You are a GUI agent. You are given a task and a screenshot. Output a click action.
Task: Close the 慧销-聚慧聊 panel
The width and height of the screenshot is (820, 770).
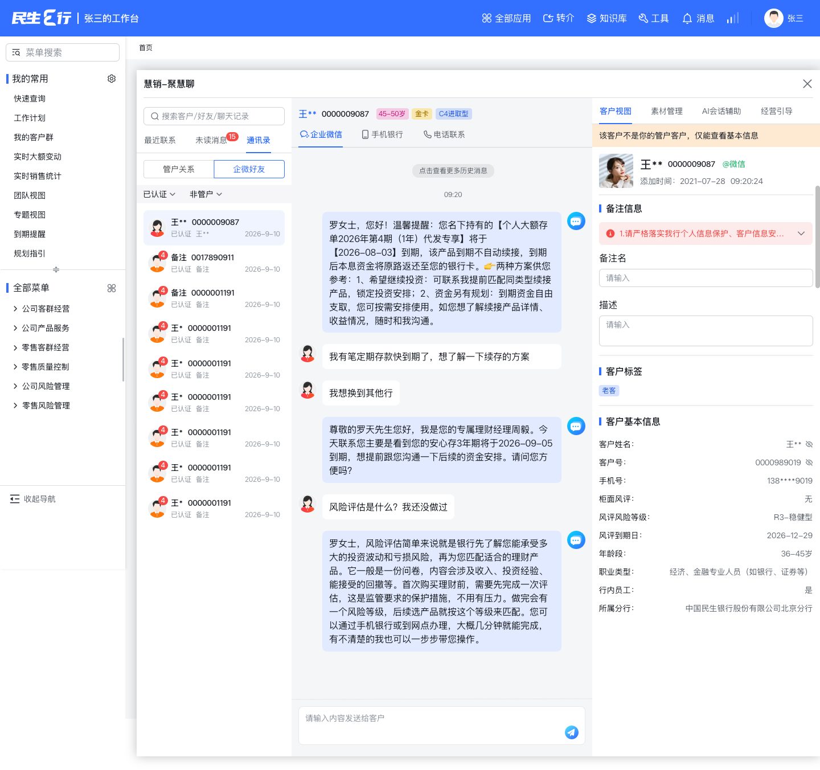[807, 84]
